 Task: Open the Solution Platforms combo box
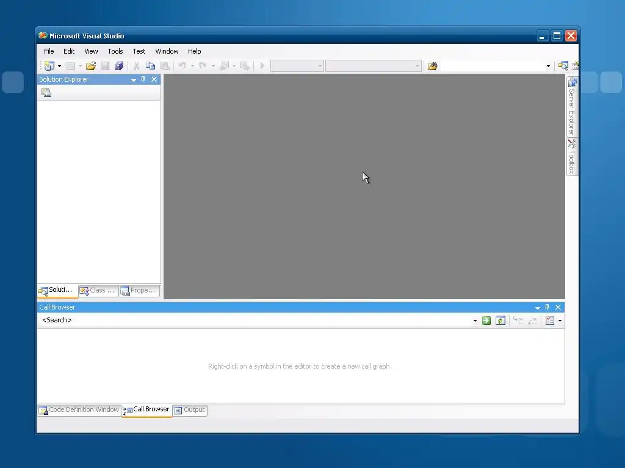(x=373, y=66)
